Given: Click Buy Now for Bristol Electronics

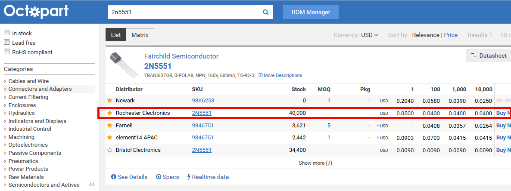Looking at the screenshot, I should click(504, 150).
